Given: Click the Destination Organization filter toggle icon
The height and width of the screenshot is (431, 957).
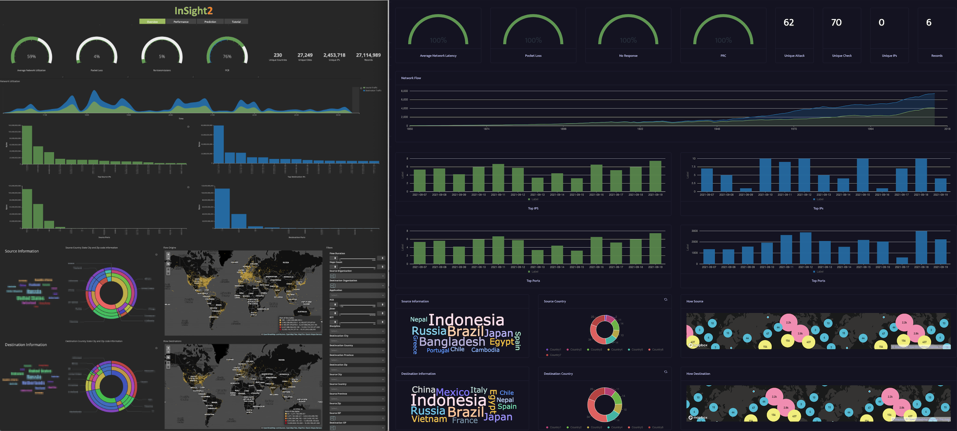Looking at the screenshot, I should (332, 286).
